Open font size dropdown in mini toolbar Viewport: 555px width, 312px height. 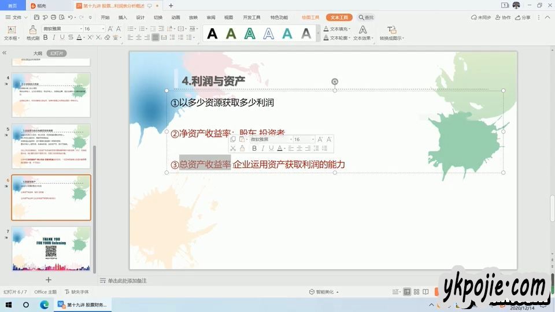313,139
